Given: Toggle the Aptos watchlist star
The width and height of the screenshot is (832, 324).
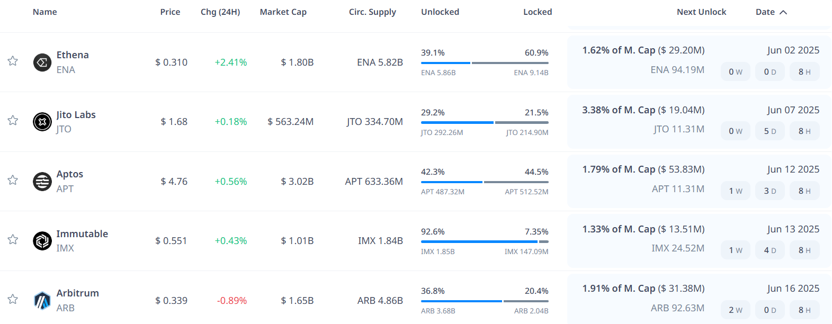Looking at the screenshot, I should tap(13, 180).
